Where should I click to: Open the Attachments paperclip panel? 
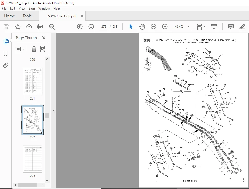[6, 65]
